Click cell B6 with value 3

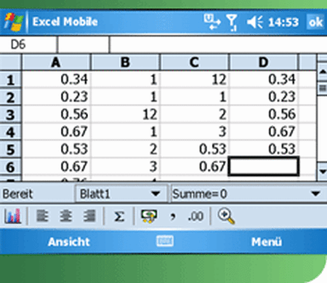pyautogui.click(x=125, y=167)
